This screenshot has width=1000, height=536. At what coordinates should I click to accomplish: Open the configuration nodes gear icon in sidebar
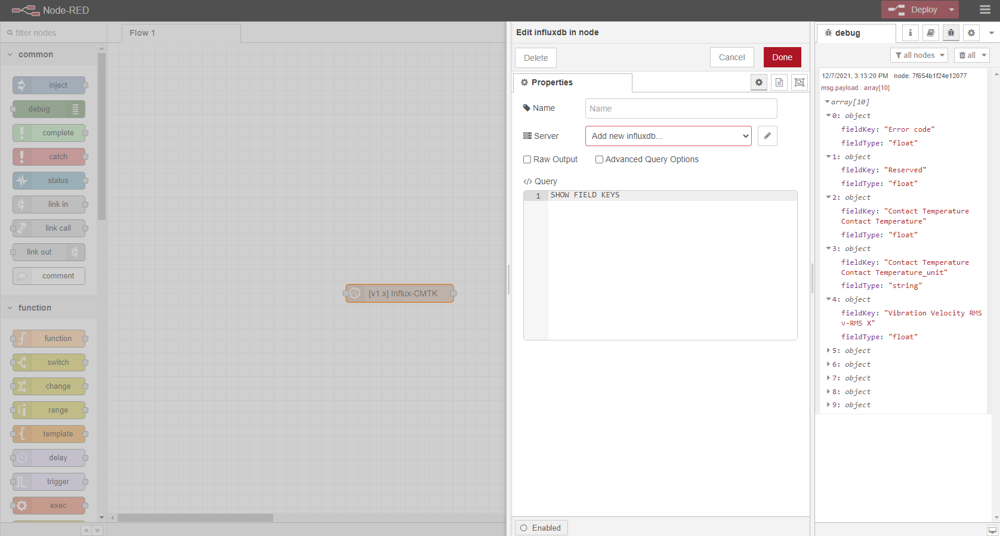click(x=971, y=33)
